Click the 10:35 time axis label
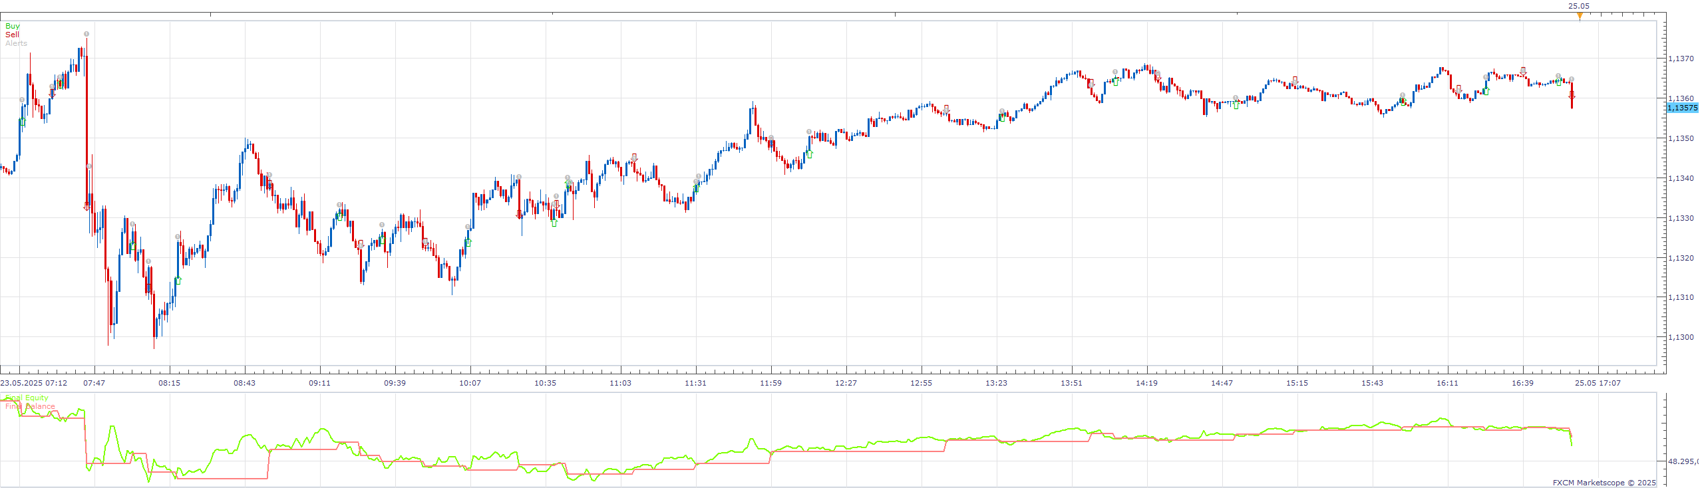1700x488 pixels. (546, 383)
